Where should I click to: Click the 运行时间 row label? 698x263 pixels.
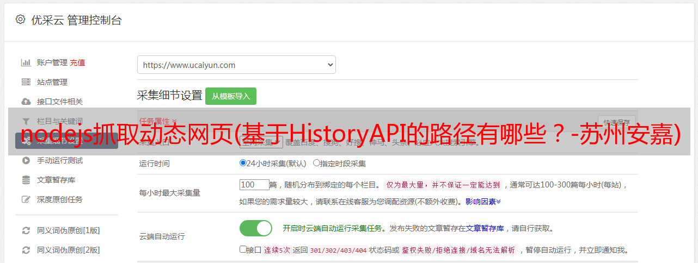[155, 163]
